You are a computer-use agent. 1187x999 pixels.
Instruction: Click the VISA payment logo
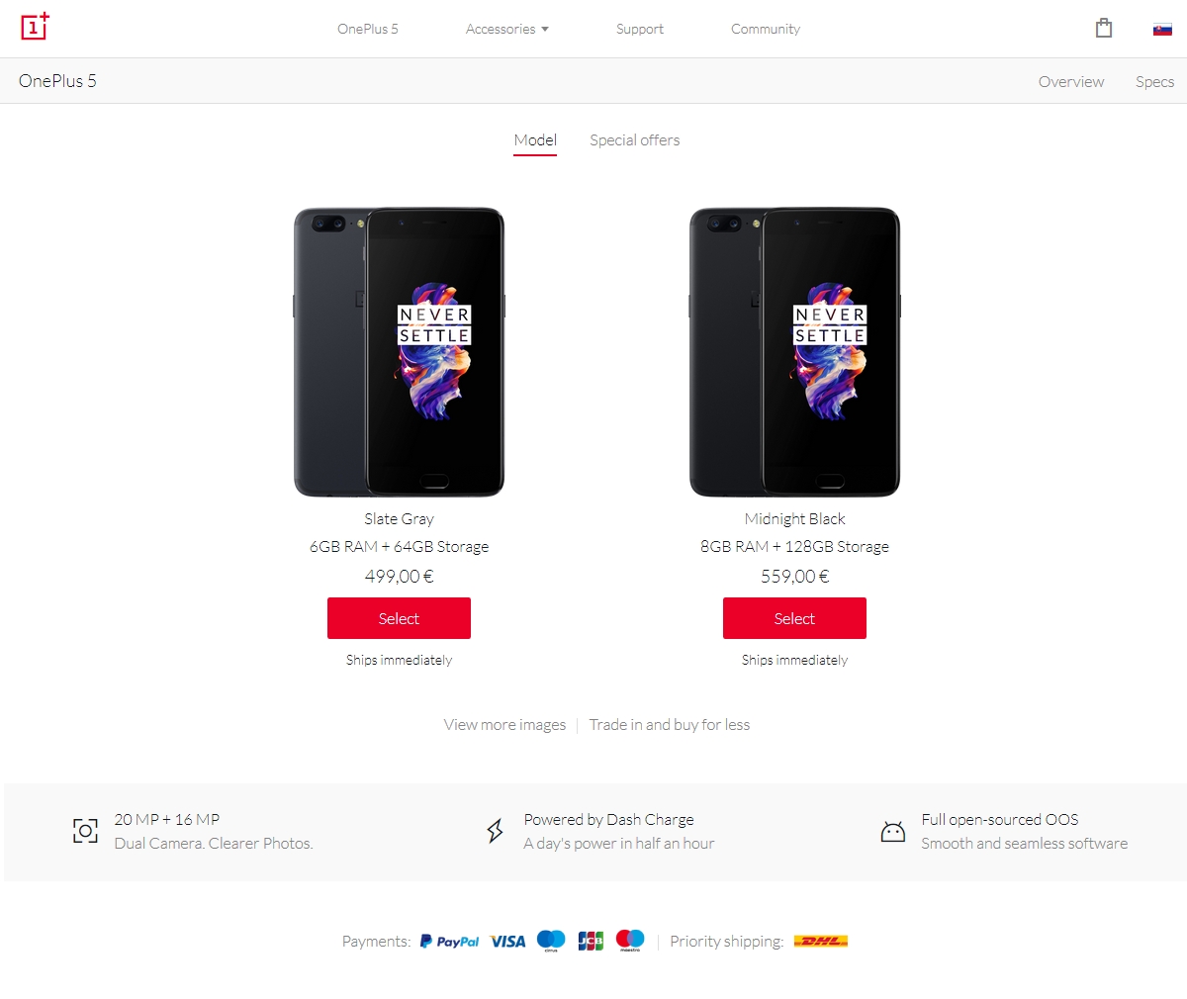pyautogui.click(x=507, y=942)
